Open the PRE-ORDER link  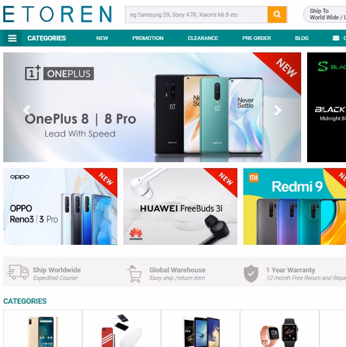(257, 38)
